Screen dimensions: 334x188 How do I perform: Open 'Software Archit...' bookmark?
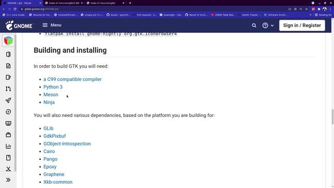pyautogui.click(x=276, y=15)
